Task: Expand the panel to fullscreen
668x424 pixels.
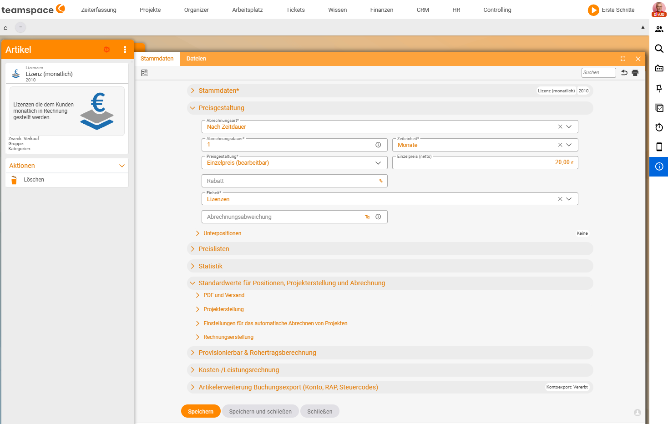Action: [x=623, y=59]
